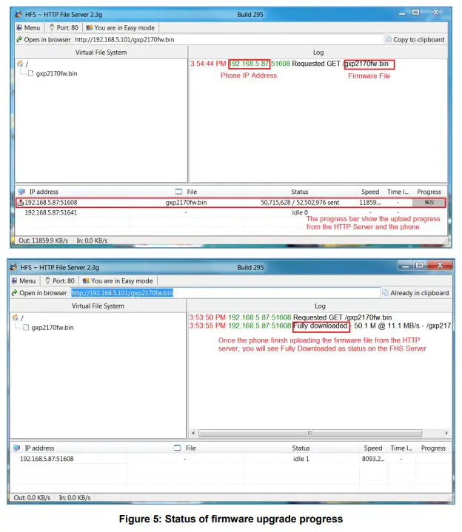This screenshot has height=532, width=462.
Task: Toggle Easy mode in the lower HFS window
Action: pos(118,281)
